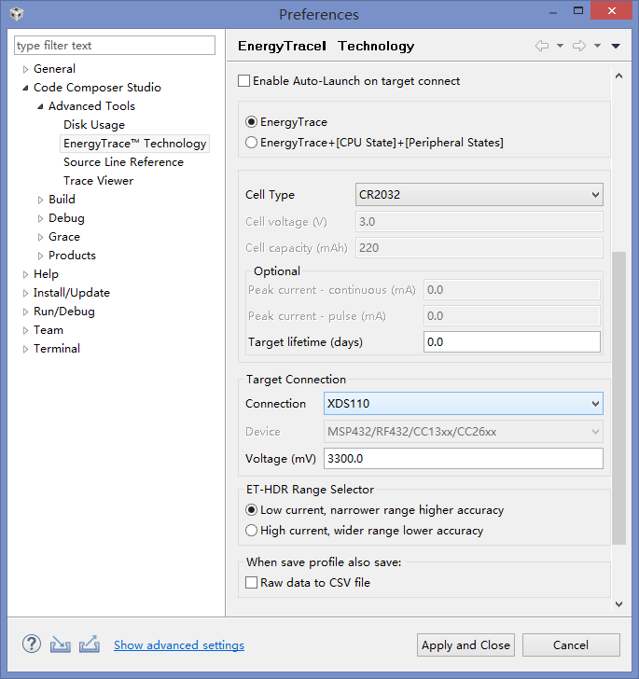
Task: Expand the Install/Update tree node
Action: 25,293
